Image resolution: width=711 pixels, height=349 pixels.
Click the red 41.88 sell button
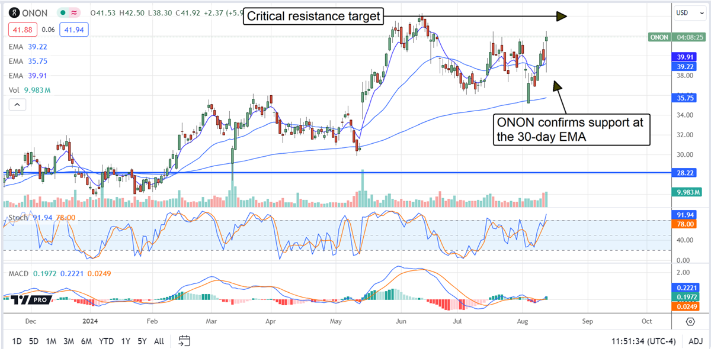(20, 29)
